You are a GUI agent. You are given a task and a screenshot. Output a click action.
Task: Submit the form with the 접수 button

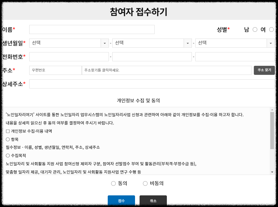(x=121, y=200)
